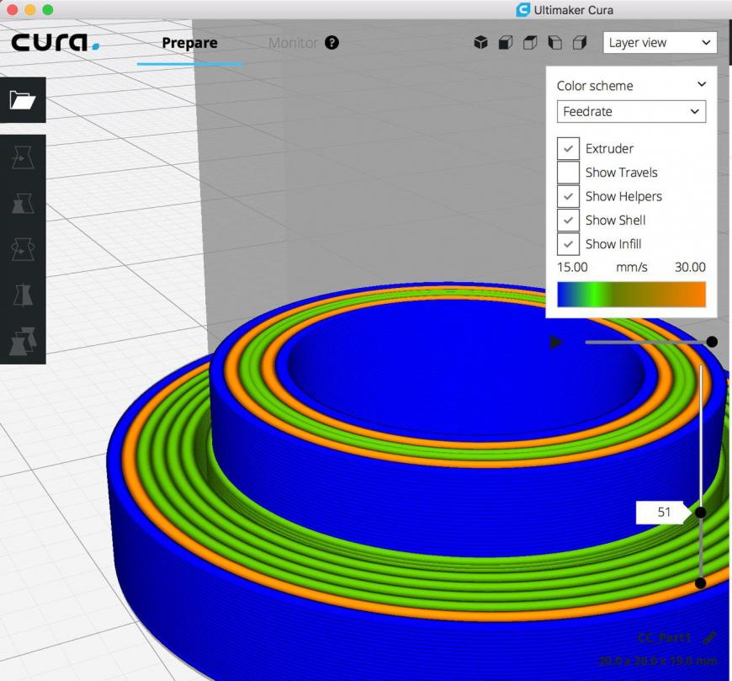Viewport: 732px width, 681px height.
Task: Click the Ultimaker Cura window title
Action: point(573,10)
